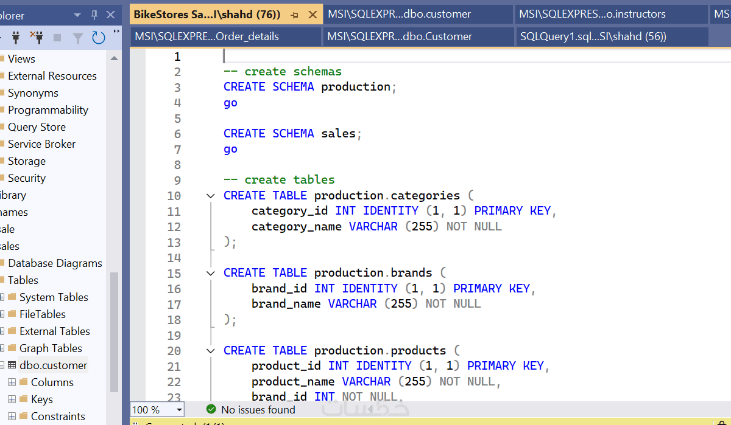
Task: Toggle auto-hide pin on Object Explorer panel
Action: tap(94, 15)
